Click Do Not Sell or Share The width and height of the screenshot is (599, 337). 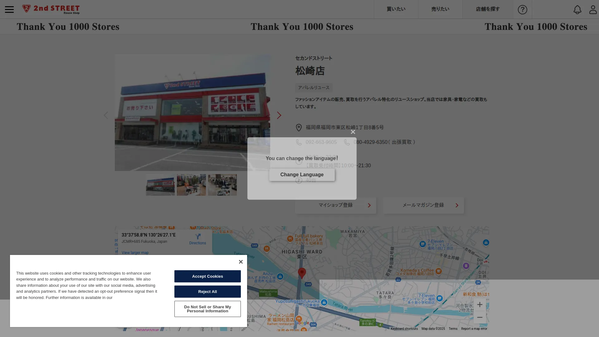click(207, 309)
